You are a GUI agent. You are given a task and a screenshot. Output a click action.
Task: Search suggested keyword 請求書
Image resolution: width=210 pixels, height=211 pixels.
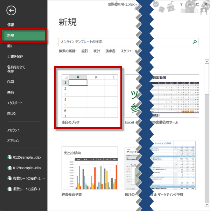coord(110,51)
